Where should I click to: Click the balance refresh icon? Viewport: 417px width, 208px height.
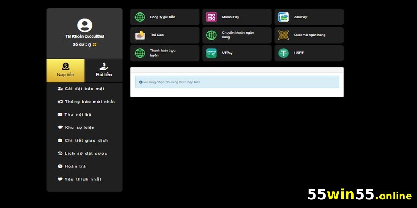[95, 45]
